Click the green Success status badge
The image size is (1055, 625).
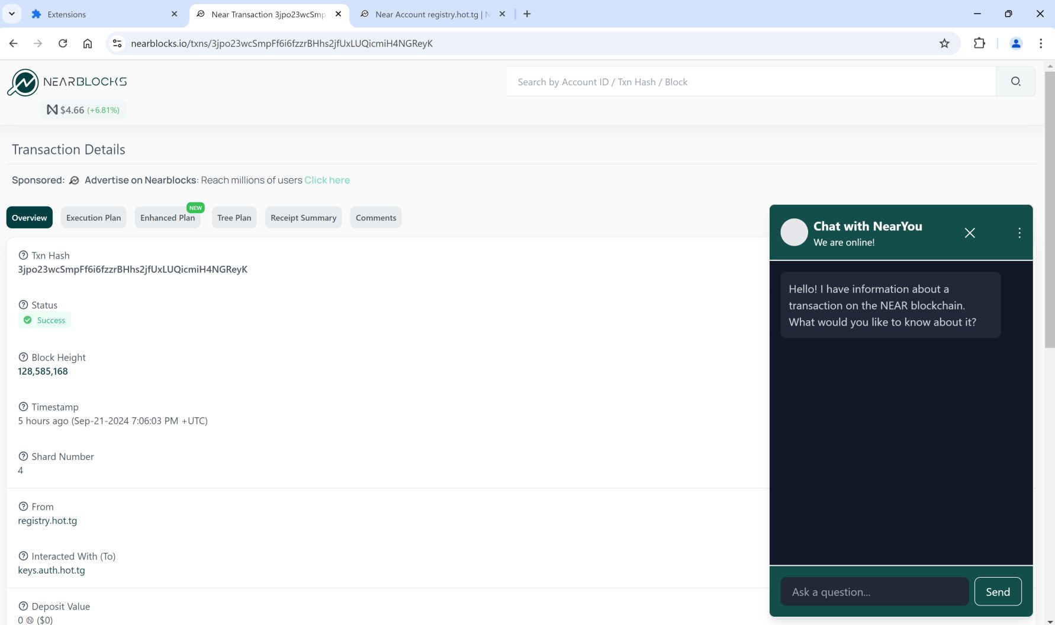click(x=44, y=320)
